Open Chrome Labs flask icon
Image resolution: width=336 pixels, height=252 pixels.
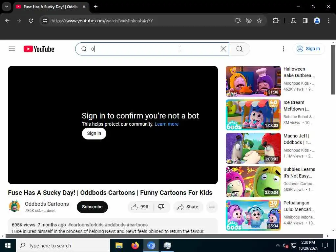pyautogui.click(x=293, y=21)
